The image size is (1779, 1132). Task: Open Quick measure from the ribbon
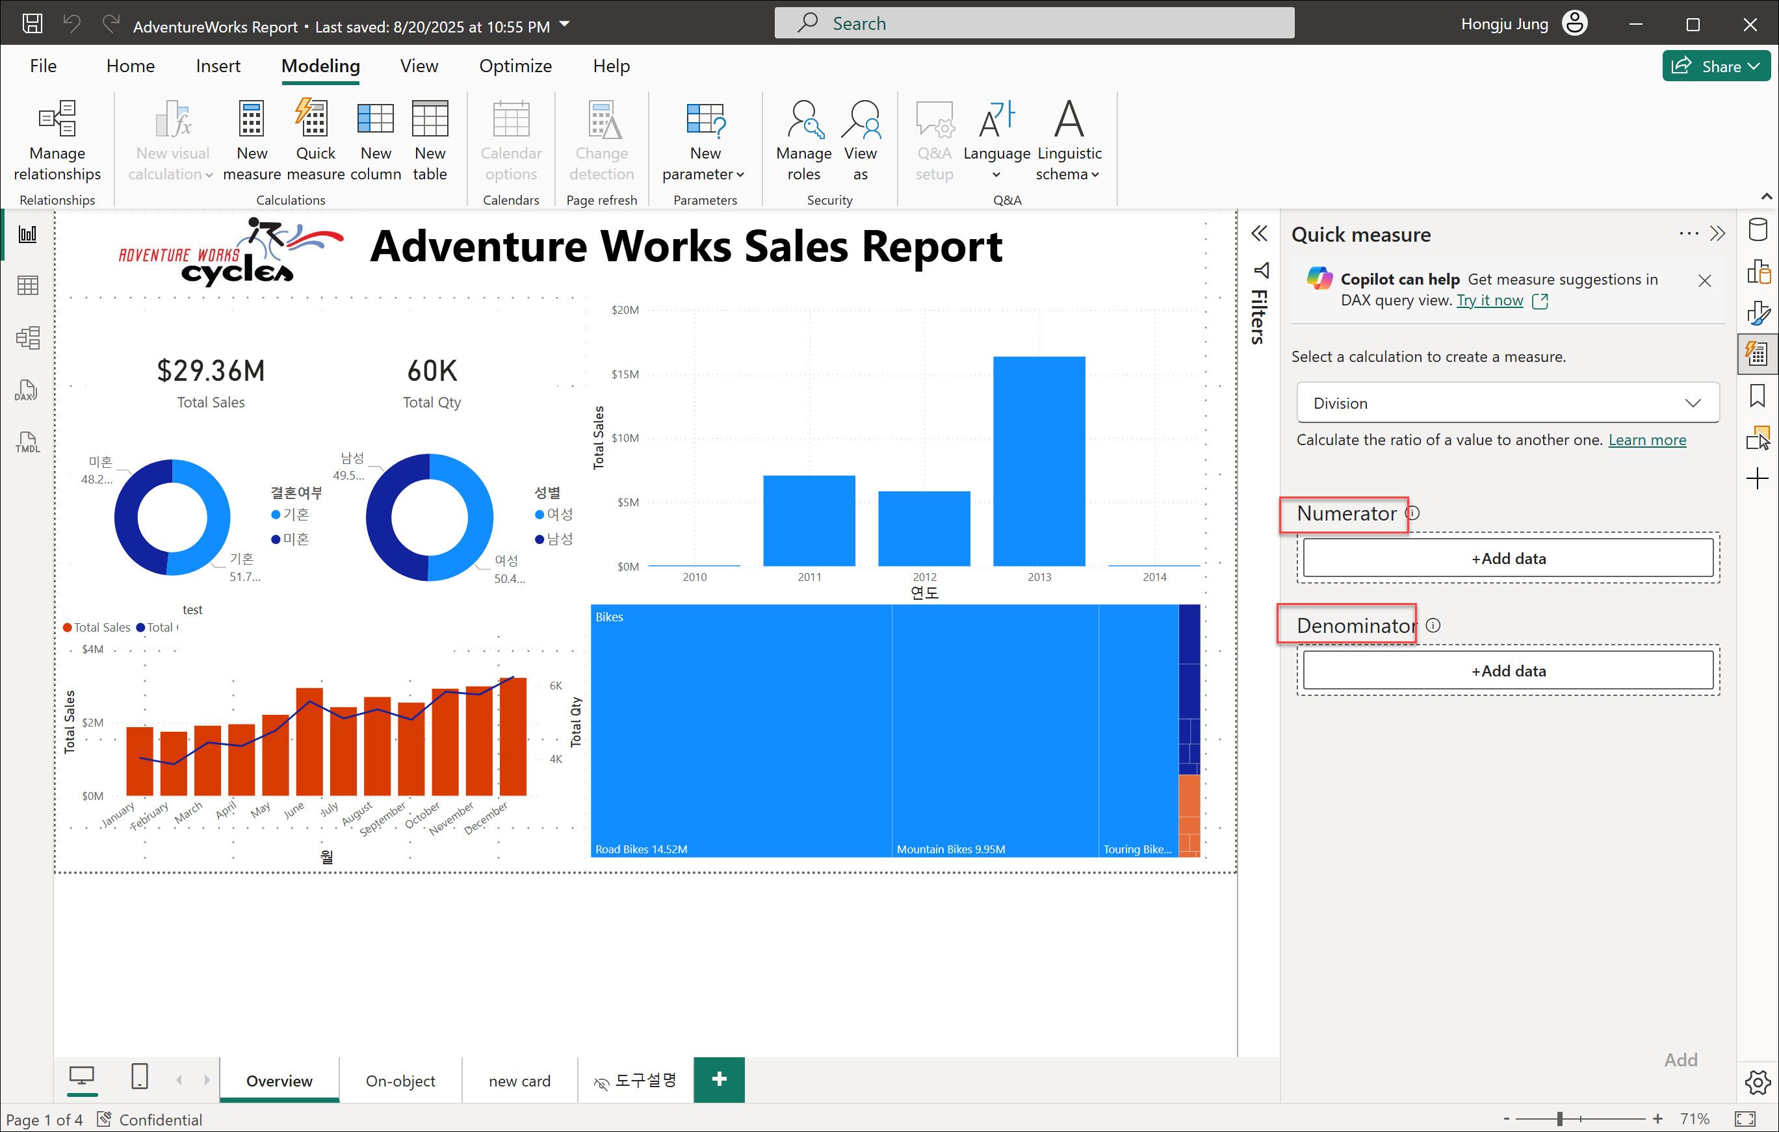coord(315,141)
